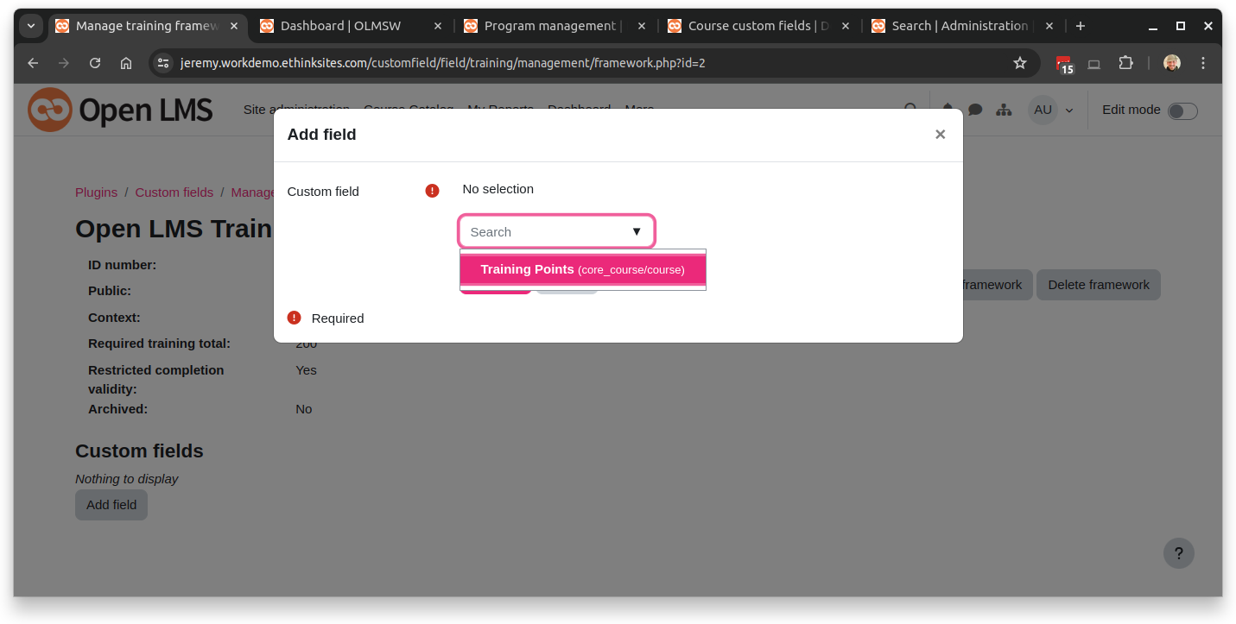This screenshot has height=624, width=1236.
Task: Collapse the custom field dropdown arrow
Action: (x=637, y=232)
